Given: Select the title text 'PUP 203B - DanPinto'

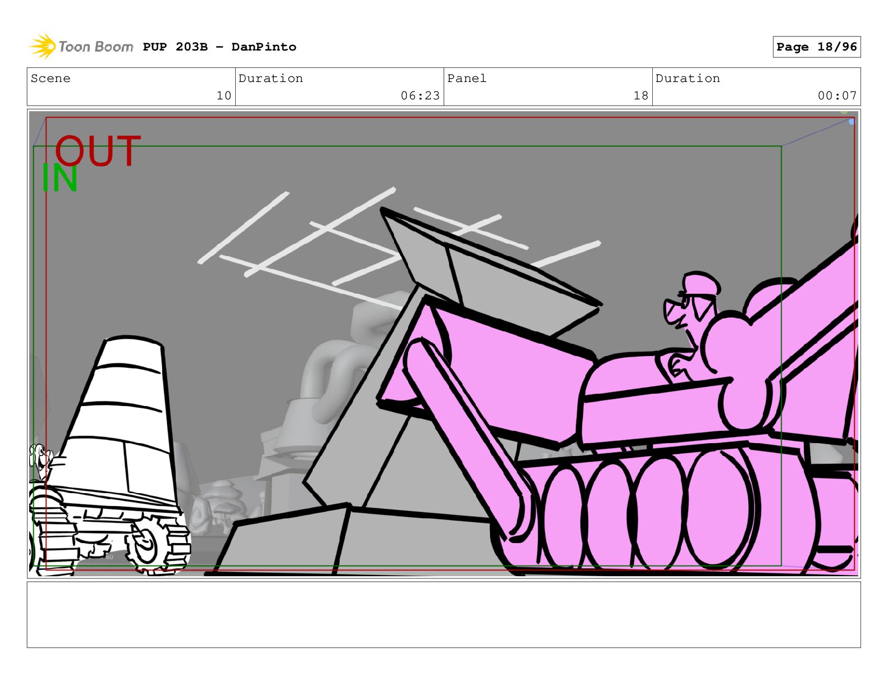Looking at the screenshot, I should [219, 47].
